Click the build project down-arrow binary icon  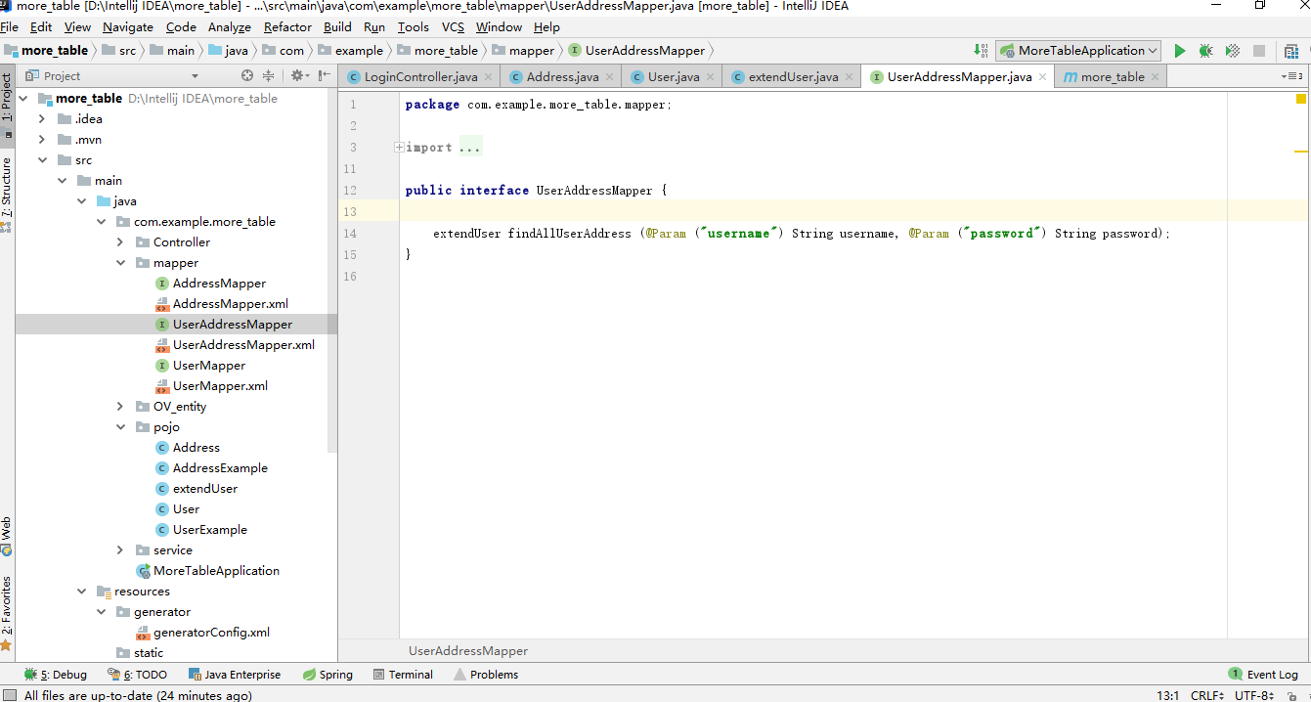981,51
